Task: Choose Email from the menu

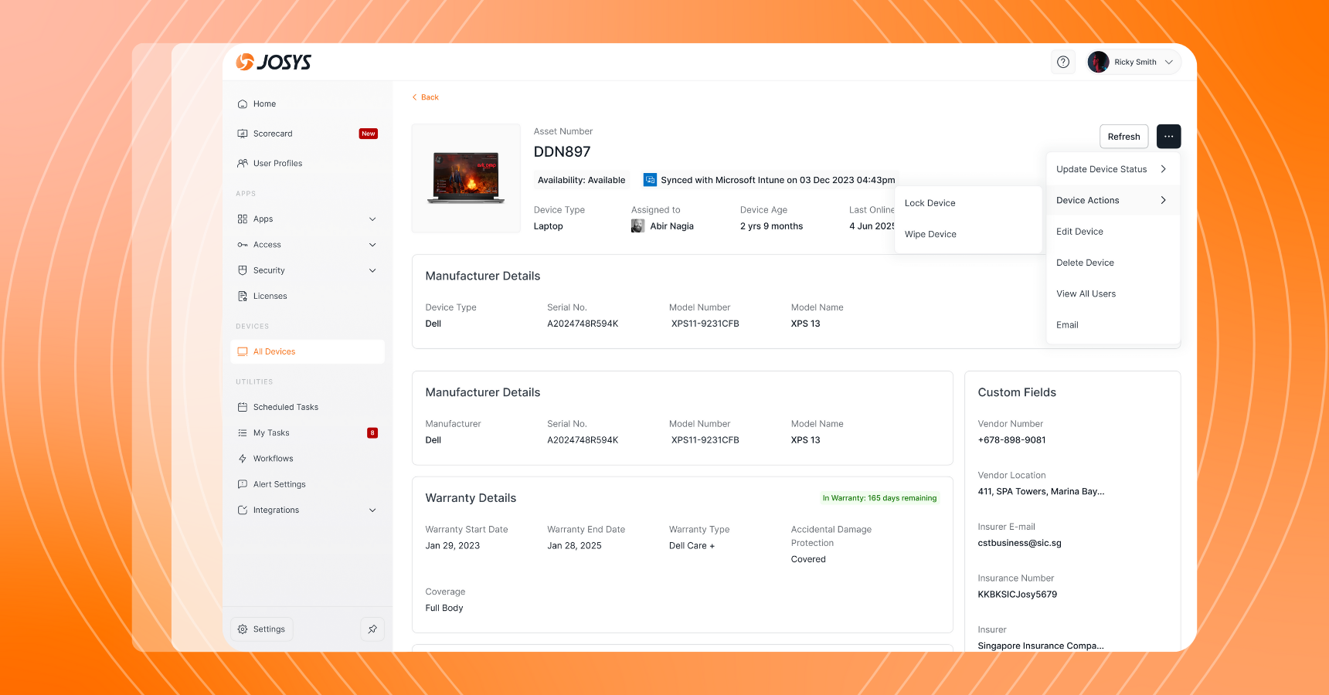Action: [x=1113, y=325]
